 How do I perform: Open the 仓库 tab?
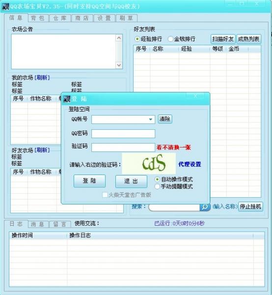[x=60, y=18]
